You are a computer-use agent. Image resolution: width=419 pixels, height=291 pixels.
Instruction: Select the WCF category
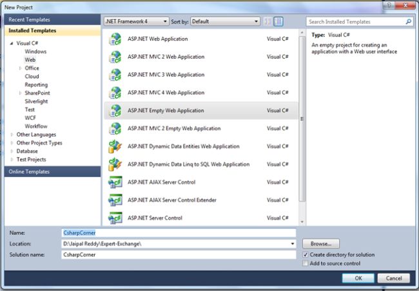tap(30, 118)
